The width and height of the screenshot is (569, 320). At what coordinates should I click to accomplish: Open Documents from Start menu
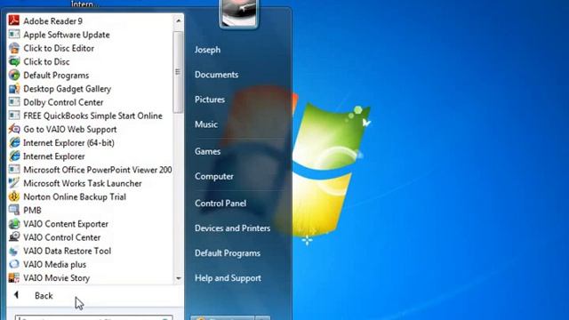[x=216, y=75]
